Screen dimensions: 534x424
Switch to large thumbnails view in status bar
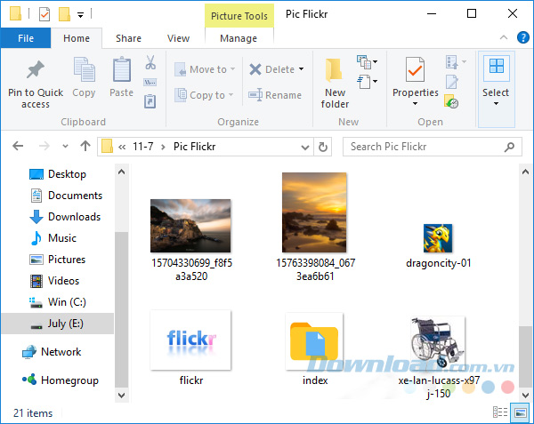point(519,412)
